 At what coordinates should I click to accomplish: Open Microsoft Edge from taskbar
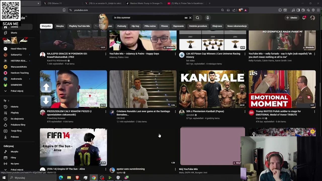[x=61, y=178]
